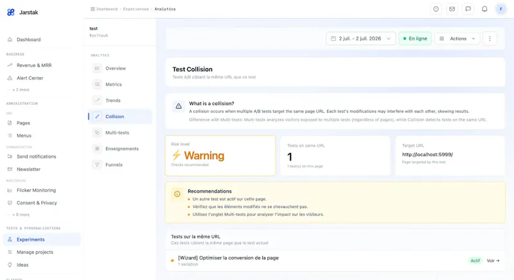
Task: Click the Metrics analysis icon
Action: pos(97,84)
